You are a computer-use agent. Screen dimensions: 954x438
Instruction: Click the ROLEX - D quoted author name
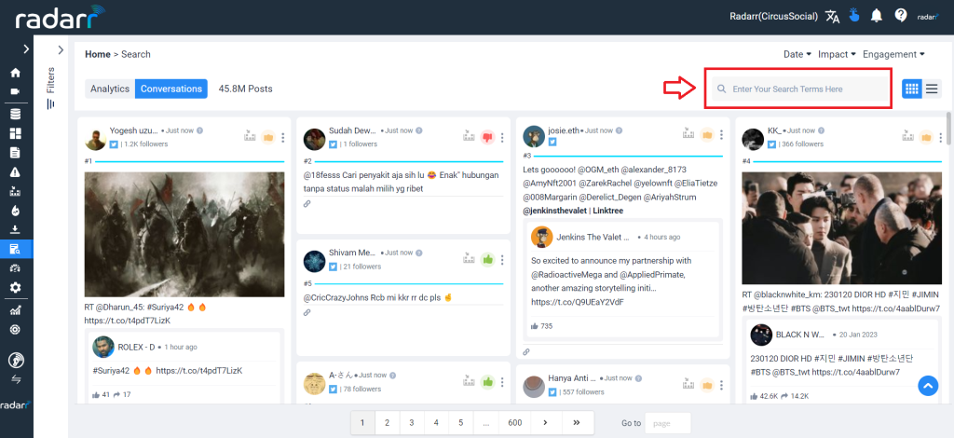click(x=136, y=347)
